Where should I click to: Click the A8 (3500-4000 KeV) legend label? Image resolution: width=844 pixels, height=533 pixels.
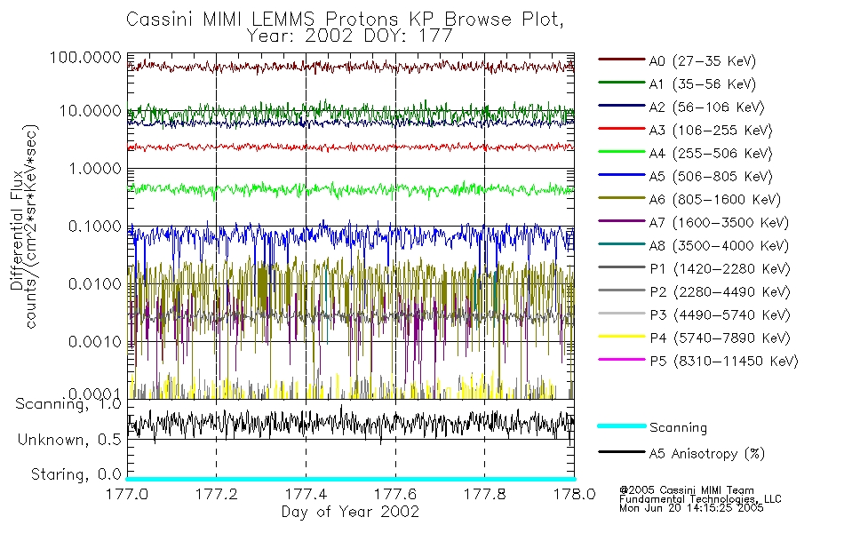point(719,245)
